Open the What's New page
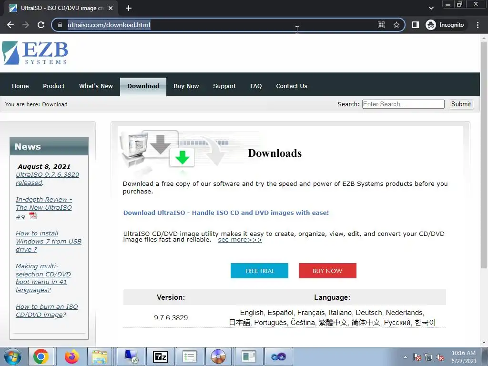The image size is (488, 366). pos(96,86)
